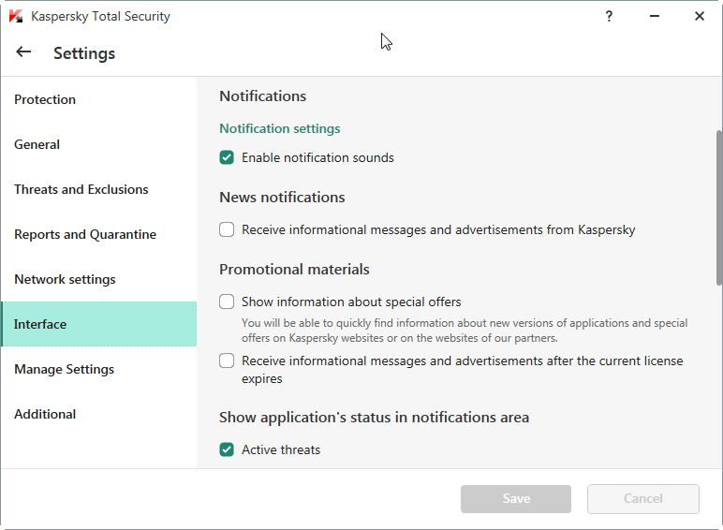Check Receive informational messages and advertisements from Kaspersky
This screenshot has width=723, height=530.
(x=227, y=229)
